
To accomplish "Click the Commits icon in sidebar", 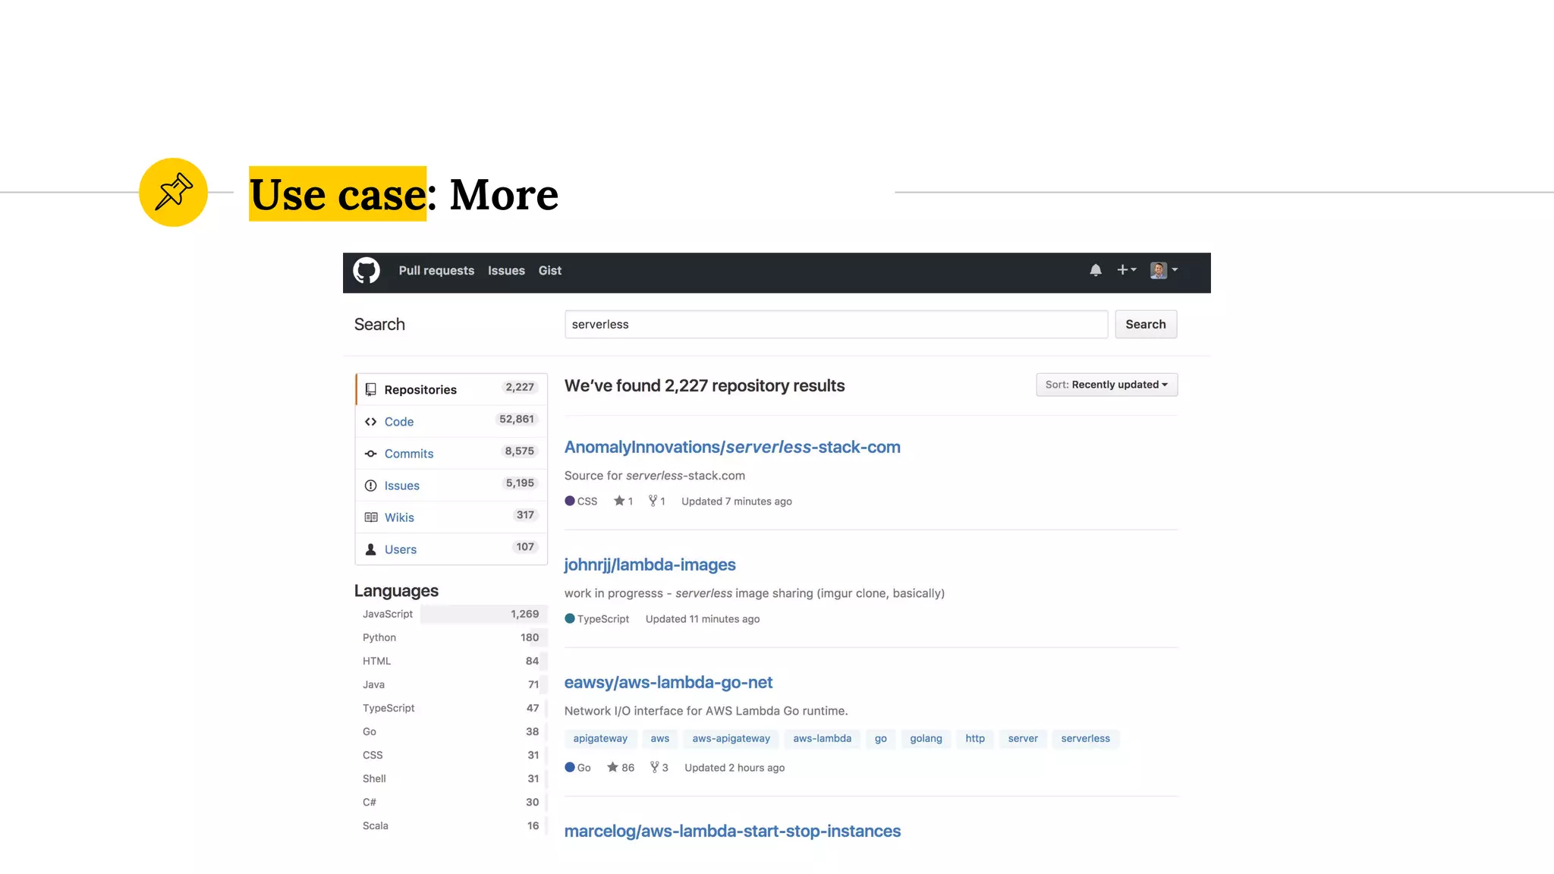I will tap(370, 454).
